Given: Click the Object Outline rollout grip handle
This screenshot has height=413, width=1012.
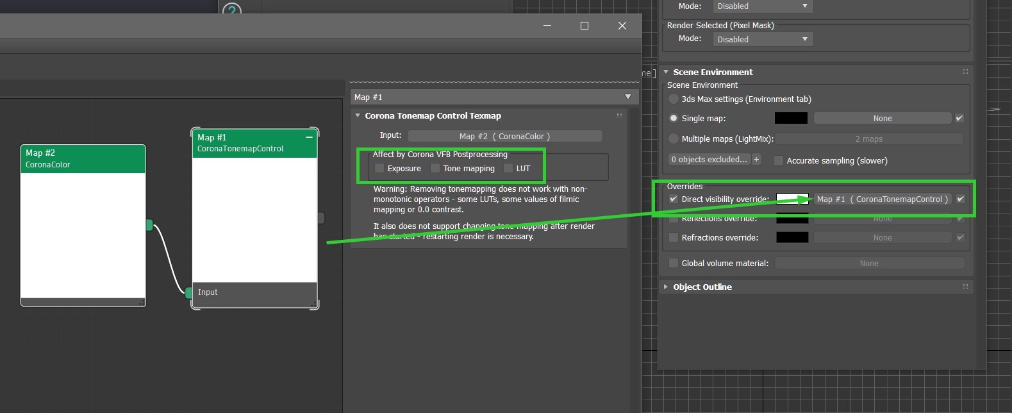Looking at the screenshot, I should (965, 287).
